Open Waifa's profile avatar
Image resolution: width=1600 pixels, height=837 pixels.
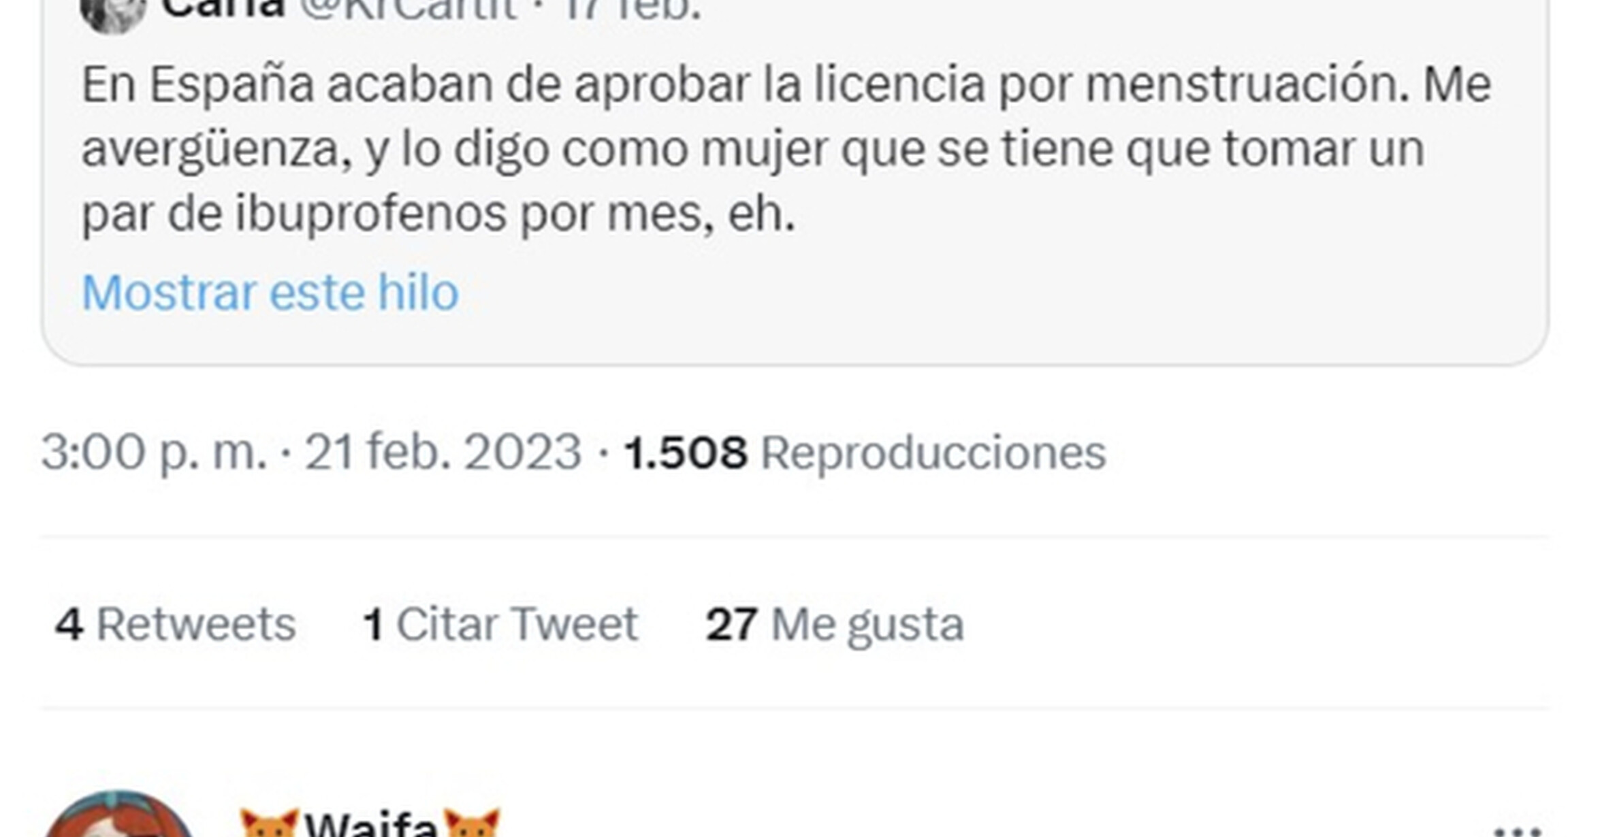click(x=119, y=814)
